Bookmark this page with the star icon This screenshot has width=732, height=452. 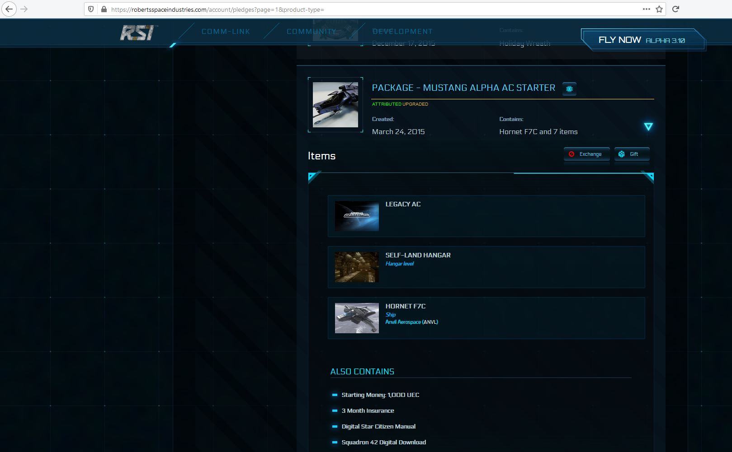[x=659, y=9]
